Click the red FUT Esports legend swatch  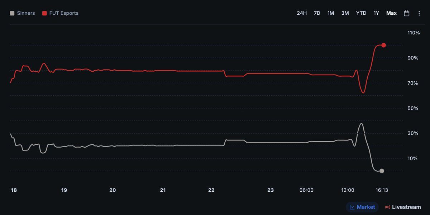coord(44,13)
